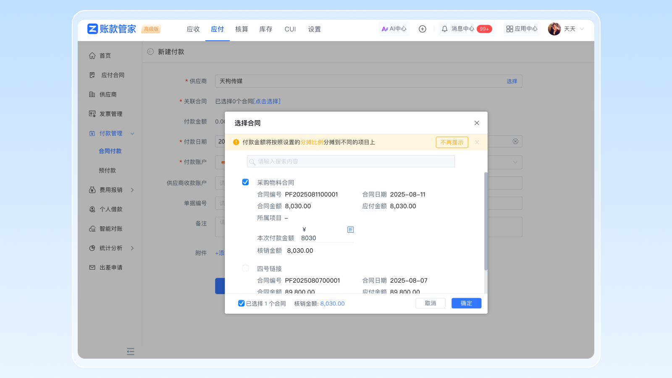Open the 库存 top navigation tab

266,29
